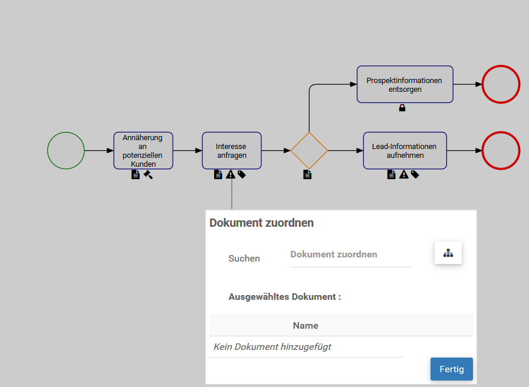529x387 pixels.
Task: Click warning triangle under Lead-Informationen aufnehmen
Action: [x=403, y=174]
